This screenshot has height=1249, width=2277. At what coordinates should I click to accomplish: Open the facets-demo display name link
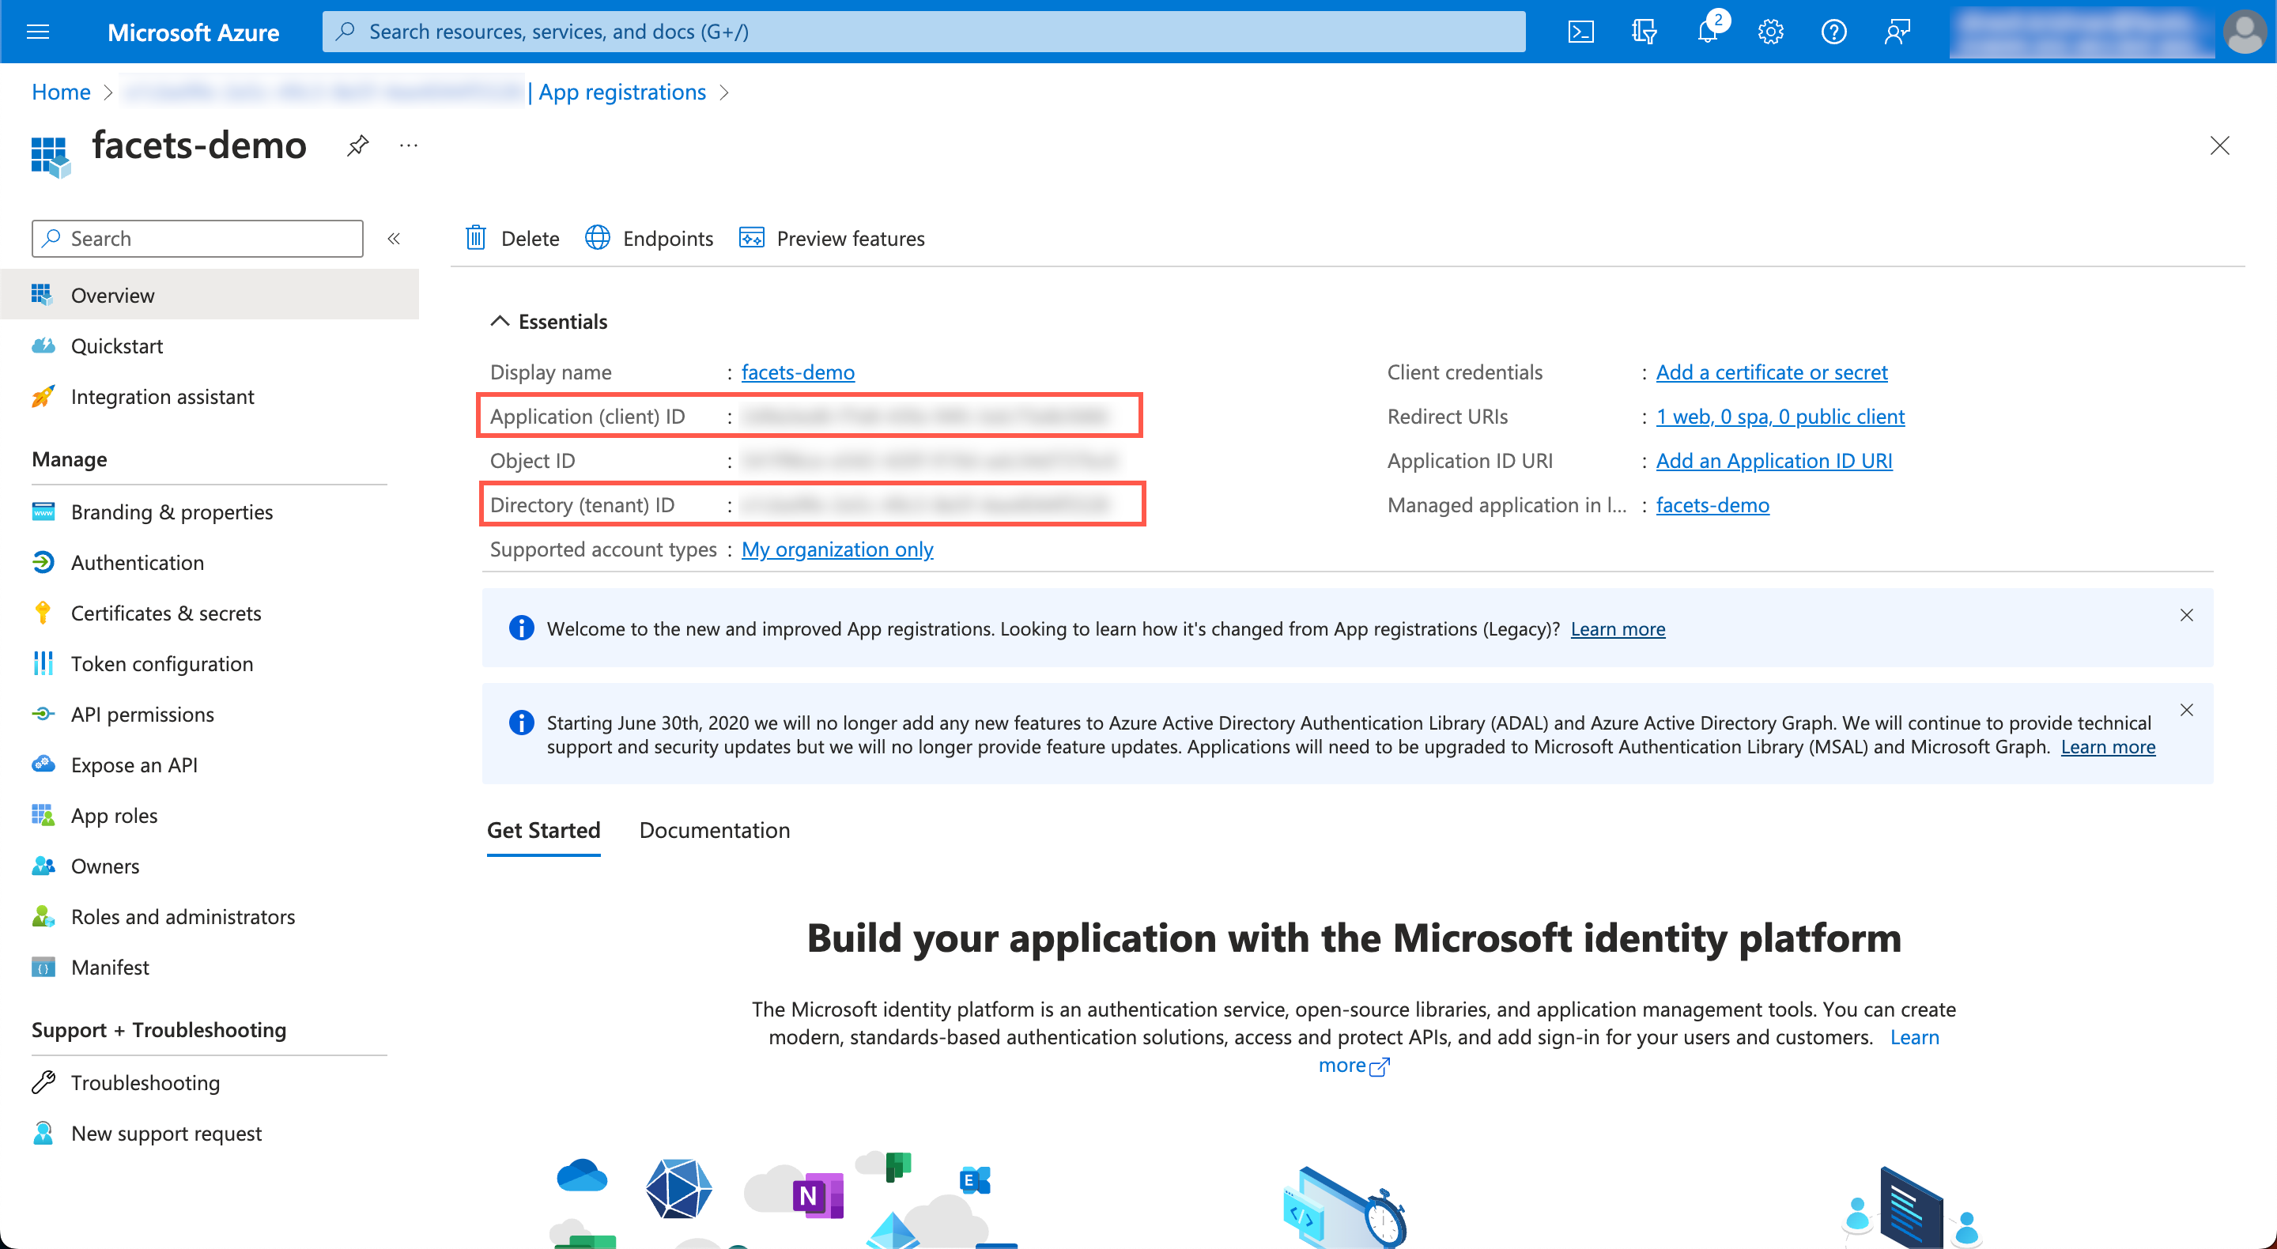click(797, 372)
